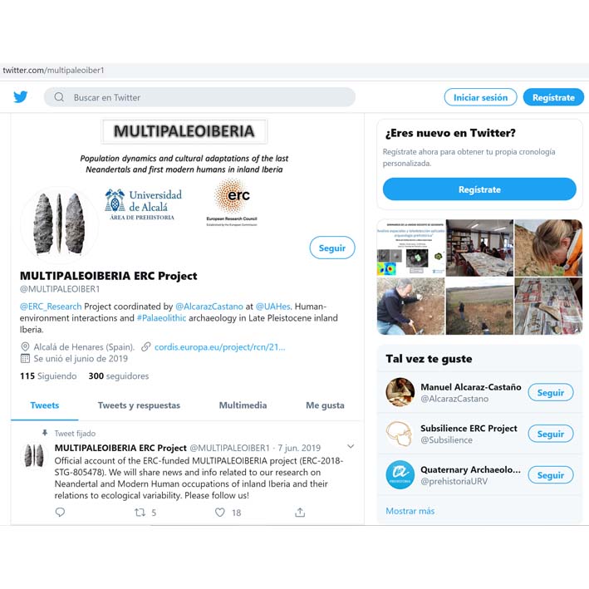Follow MULTIPALEOIBERIA with the Seguir button
This screenshot has width=589, height=589.
[x=332, y=248]
